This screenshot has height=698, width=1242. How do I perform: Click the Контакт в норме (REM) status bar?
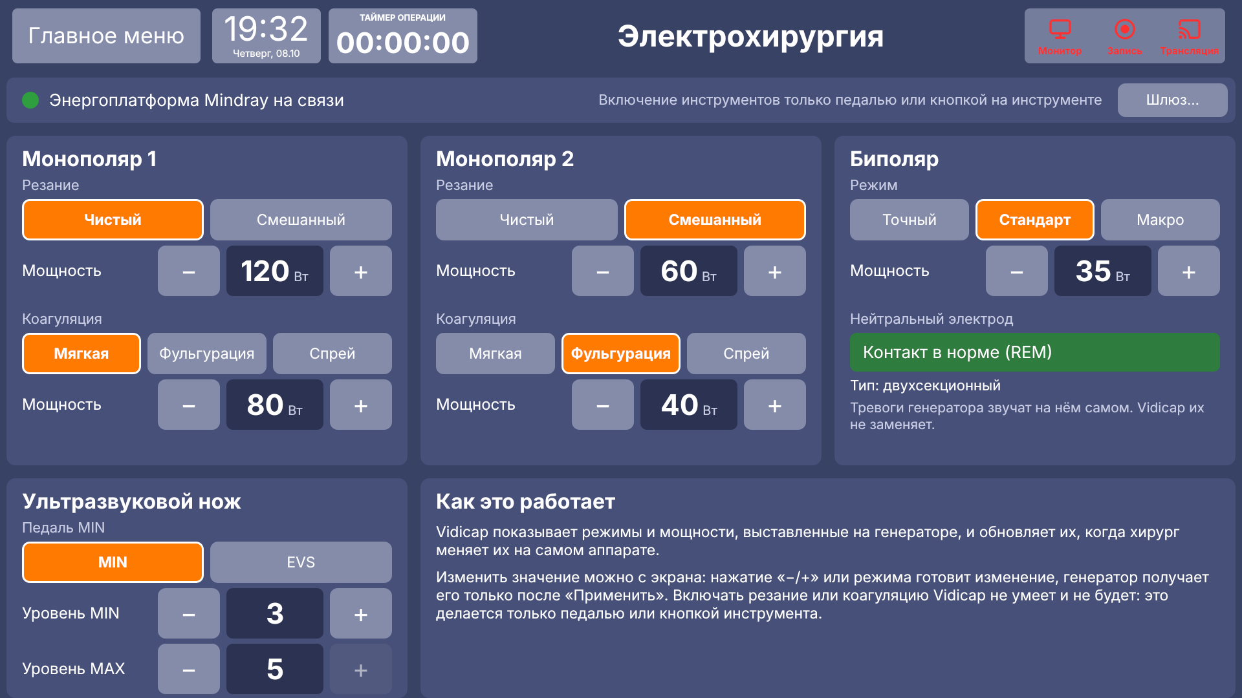[x=1034, y=352]
